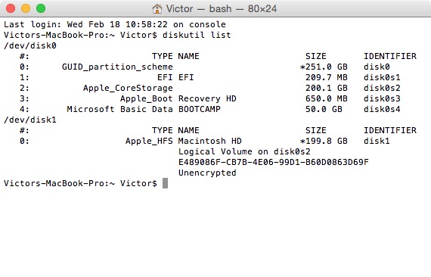Click the gray cursor block at the prompt
Screen dimensions: 431x277
pos(165,183)
